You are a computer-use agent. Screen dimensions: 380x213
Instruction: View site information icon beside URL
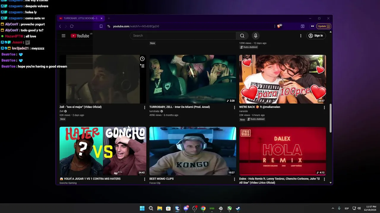point(109,26)
